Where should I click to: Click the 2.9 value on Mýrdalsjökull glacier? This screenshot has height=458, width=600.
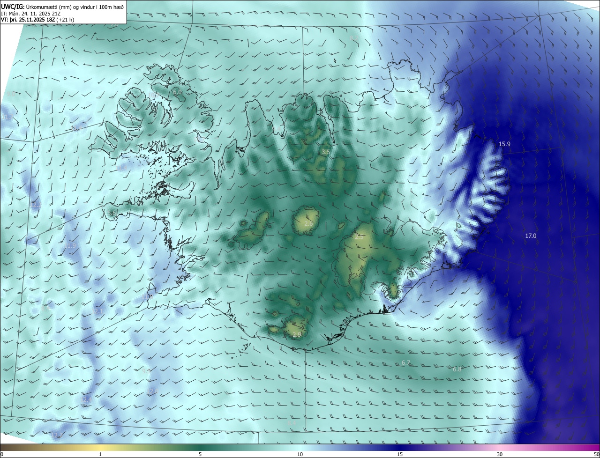coord(296,335)
